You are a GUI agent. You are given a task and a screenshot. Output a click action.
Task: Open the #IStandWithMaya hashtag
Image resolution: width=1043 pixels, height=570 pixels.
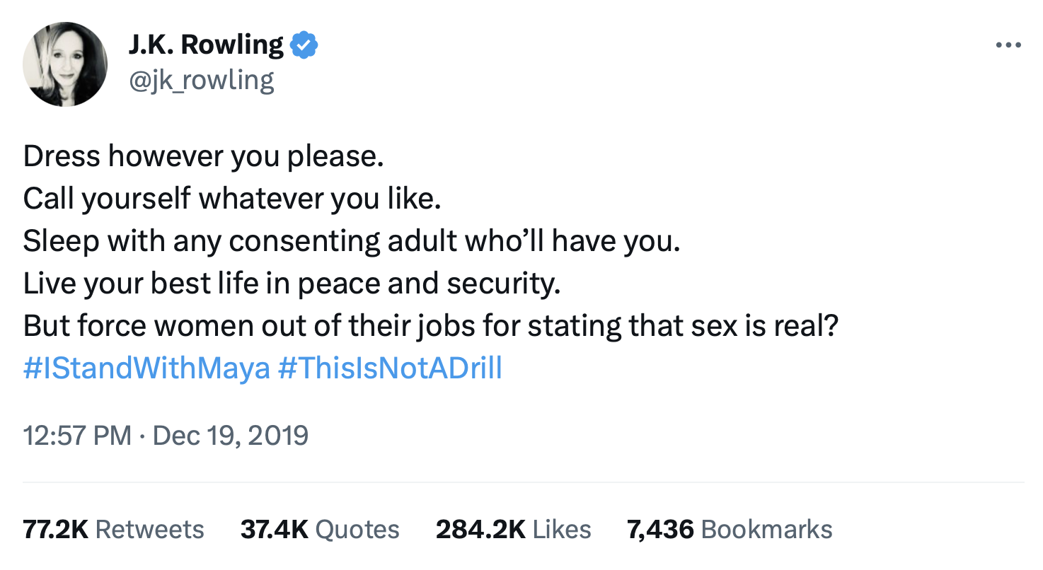click(146, 368)
